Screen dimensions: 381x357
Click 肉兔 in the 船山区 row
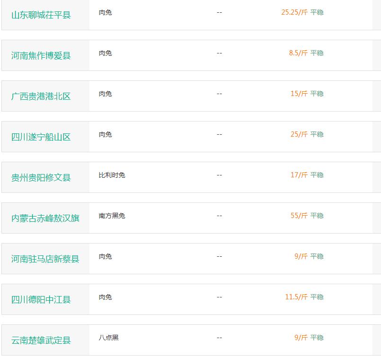click(105, 134)
